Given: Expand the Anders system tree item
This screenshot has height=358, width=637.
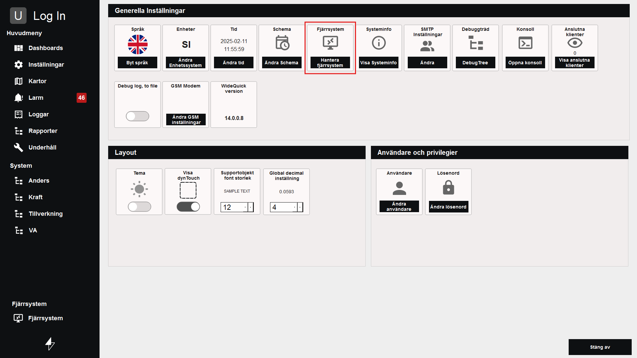Looking at the screenshot, I should tap(38, 181).
